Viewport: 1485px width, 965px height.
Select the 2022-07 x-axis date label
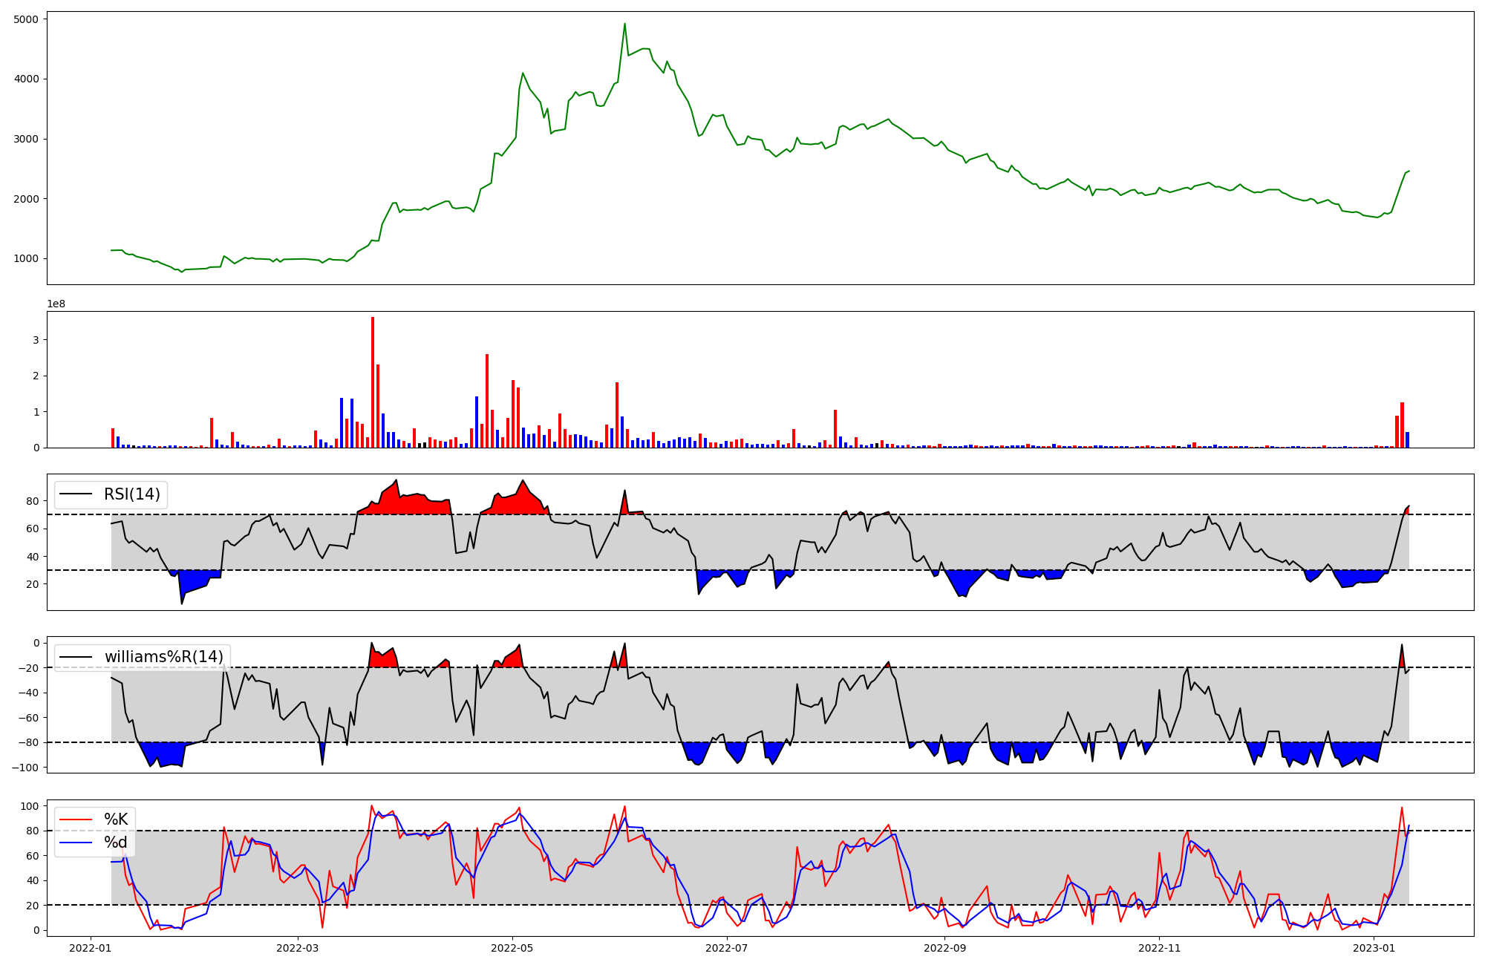pyautogui.click(x=726, y=948)
